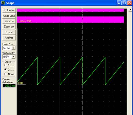Select the None cursor radio button
This screenshot has width=133, height=115.
click(x=6, y=74)
